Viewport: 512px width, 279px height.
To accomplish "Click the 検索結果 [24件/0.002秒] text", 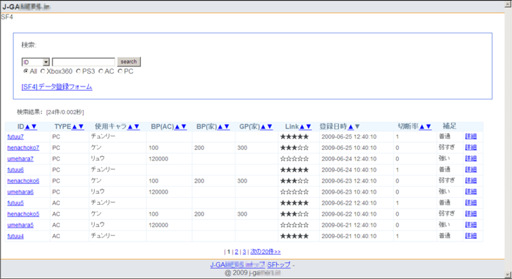I will pyautogui.click(x=51, y=112).
